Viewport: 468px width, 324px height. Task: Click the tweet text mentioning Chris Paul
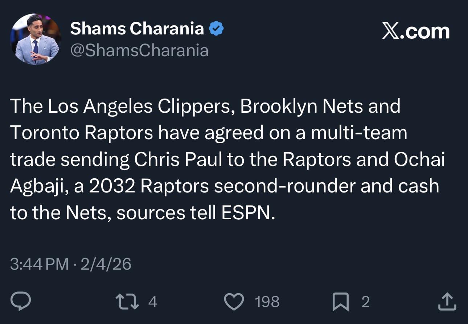coord(178,159)
